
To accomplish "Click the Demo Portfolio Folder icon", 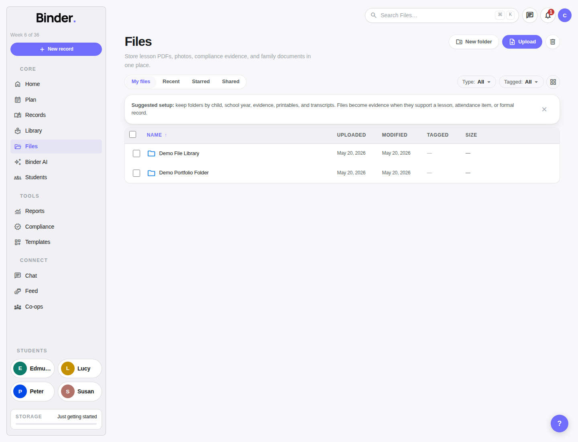I will pos(151,173).
